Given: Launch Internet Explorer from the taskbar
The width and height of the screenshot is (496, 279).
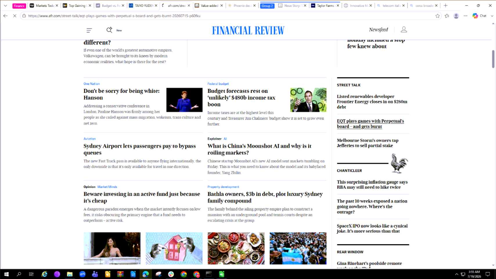Looking at the screenshot, I should (x=44, y=274).
